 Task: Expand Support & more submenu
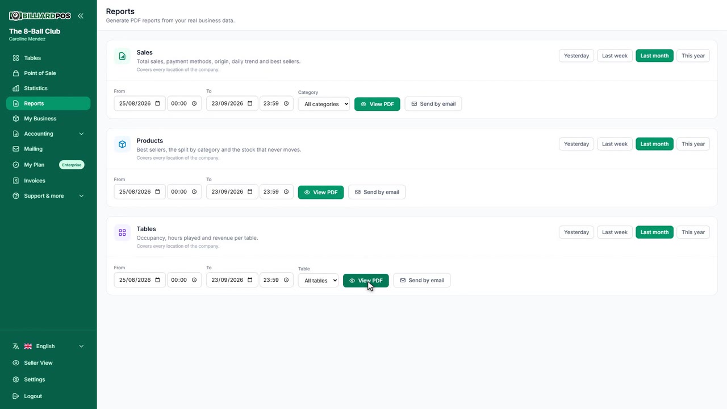tap(48, 196)
